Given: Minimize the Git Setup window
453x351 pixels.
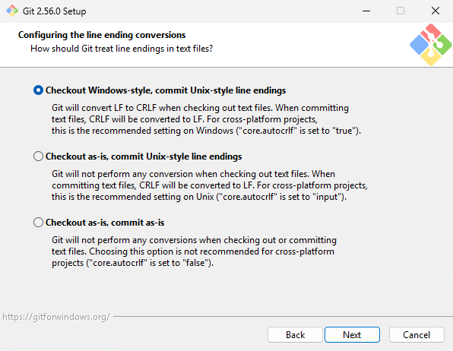Looking at the screenshot, I should coord(366,11).
